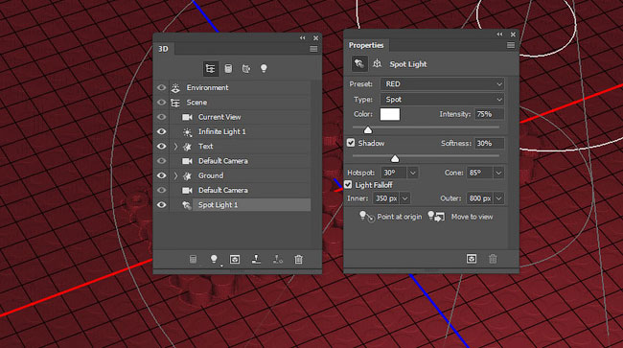623x348 pixels.
Task: Open the Cone angle dropdown arrow
Action: tap(498, 173)
